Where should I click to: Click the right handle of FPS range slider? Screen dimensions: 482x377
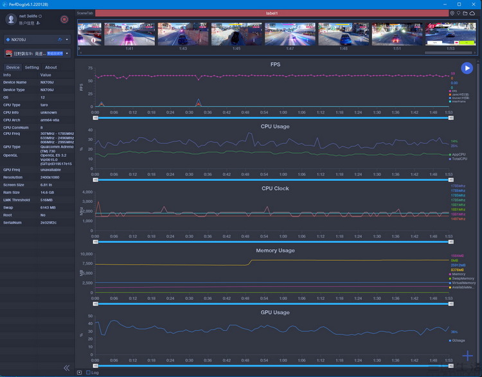click(449, 118)
